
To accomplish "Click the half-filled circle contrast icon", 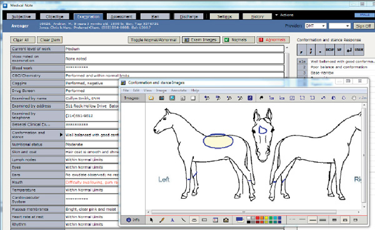I will (333, 98).
